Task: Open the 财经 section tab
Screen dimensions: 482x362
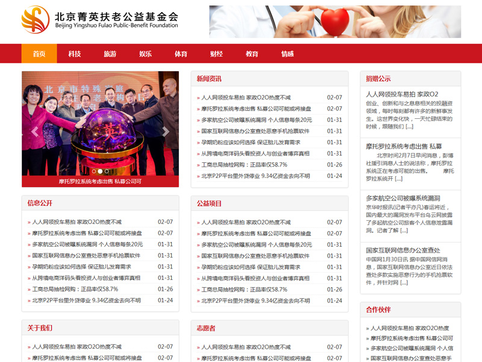Action: 215,54
